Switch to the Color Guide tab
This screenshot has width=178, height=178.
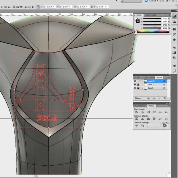point(150,15)
